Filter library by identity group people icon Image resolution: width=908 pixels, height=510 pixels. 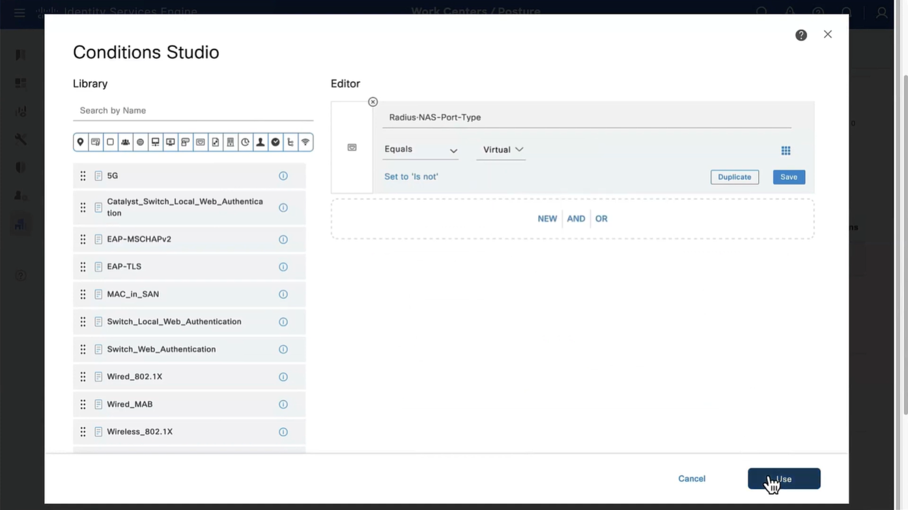[125, 142]
